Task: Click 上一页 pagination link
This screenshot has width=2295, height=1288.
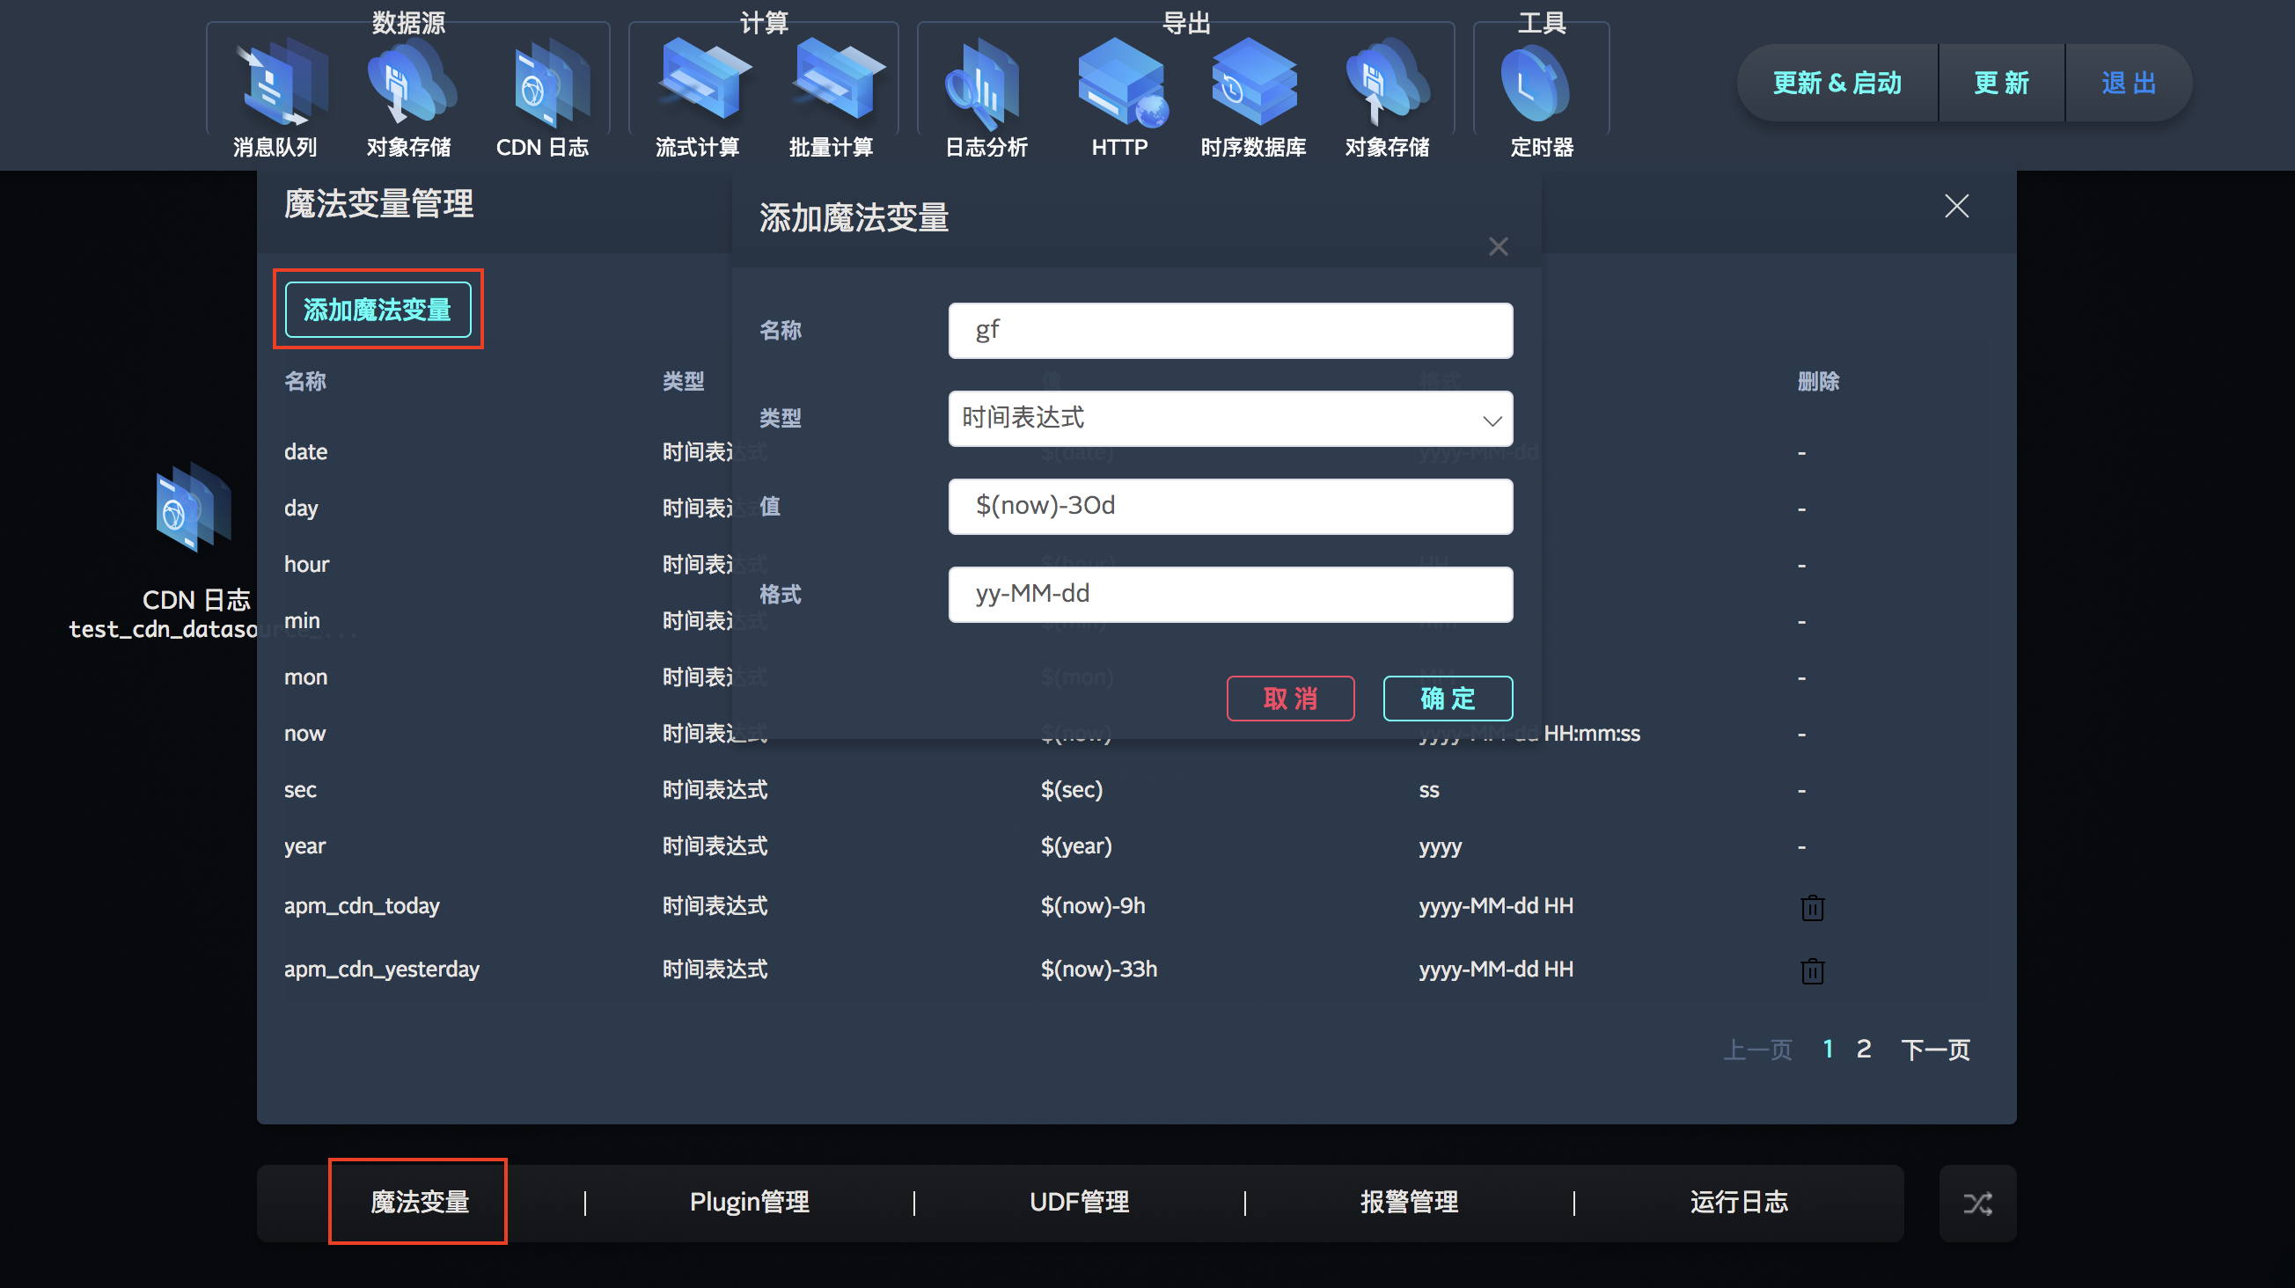Action: click(x=1758, y=1050)
